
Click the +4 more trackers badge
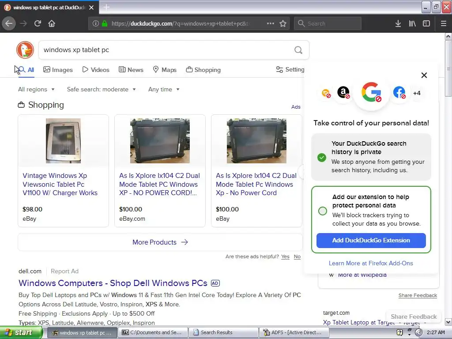point(417,93)
